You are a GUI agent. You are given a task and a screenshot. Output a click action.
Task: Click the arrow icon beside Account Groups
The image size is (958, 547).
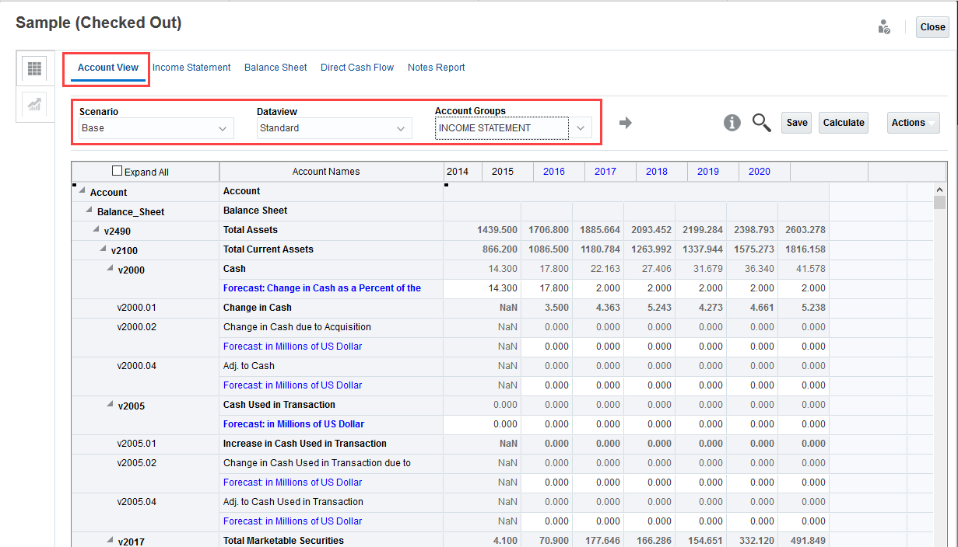tap(626, 122)
